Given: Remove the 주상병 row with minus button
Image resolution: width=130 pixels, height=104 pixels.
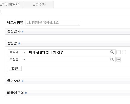Looking at the screenshot, I should pyautogui.click(x=119, y=52).
